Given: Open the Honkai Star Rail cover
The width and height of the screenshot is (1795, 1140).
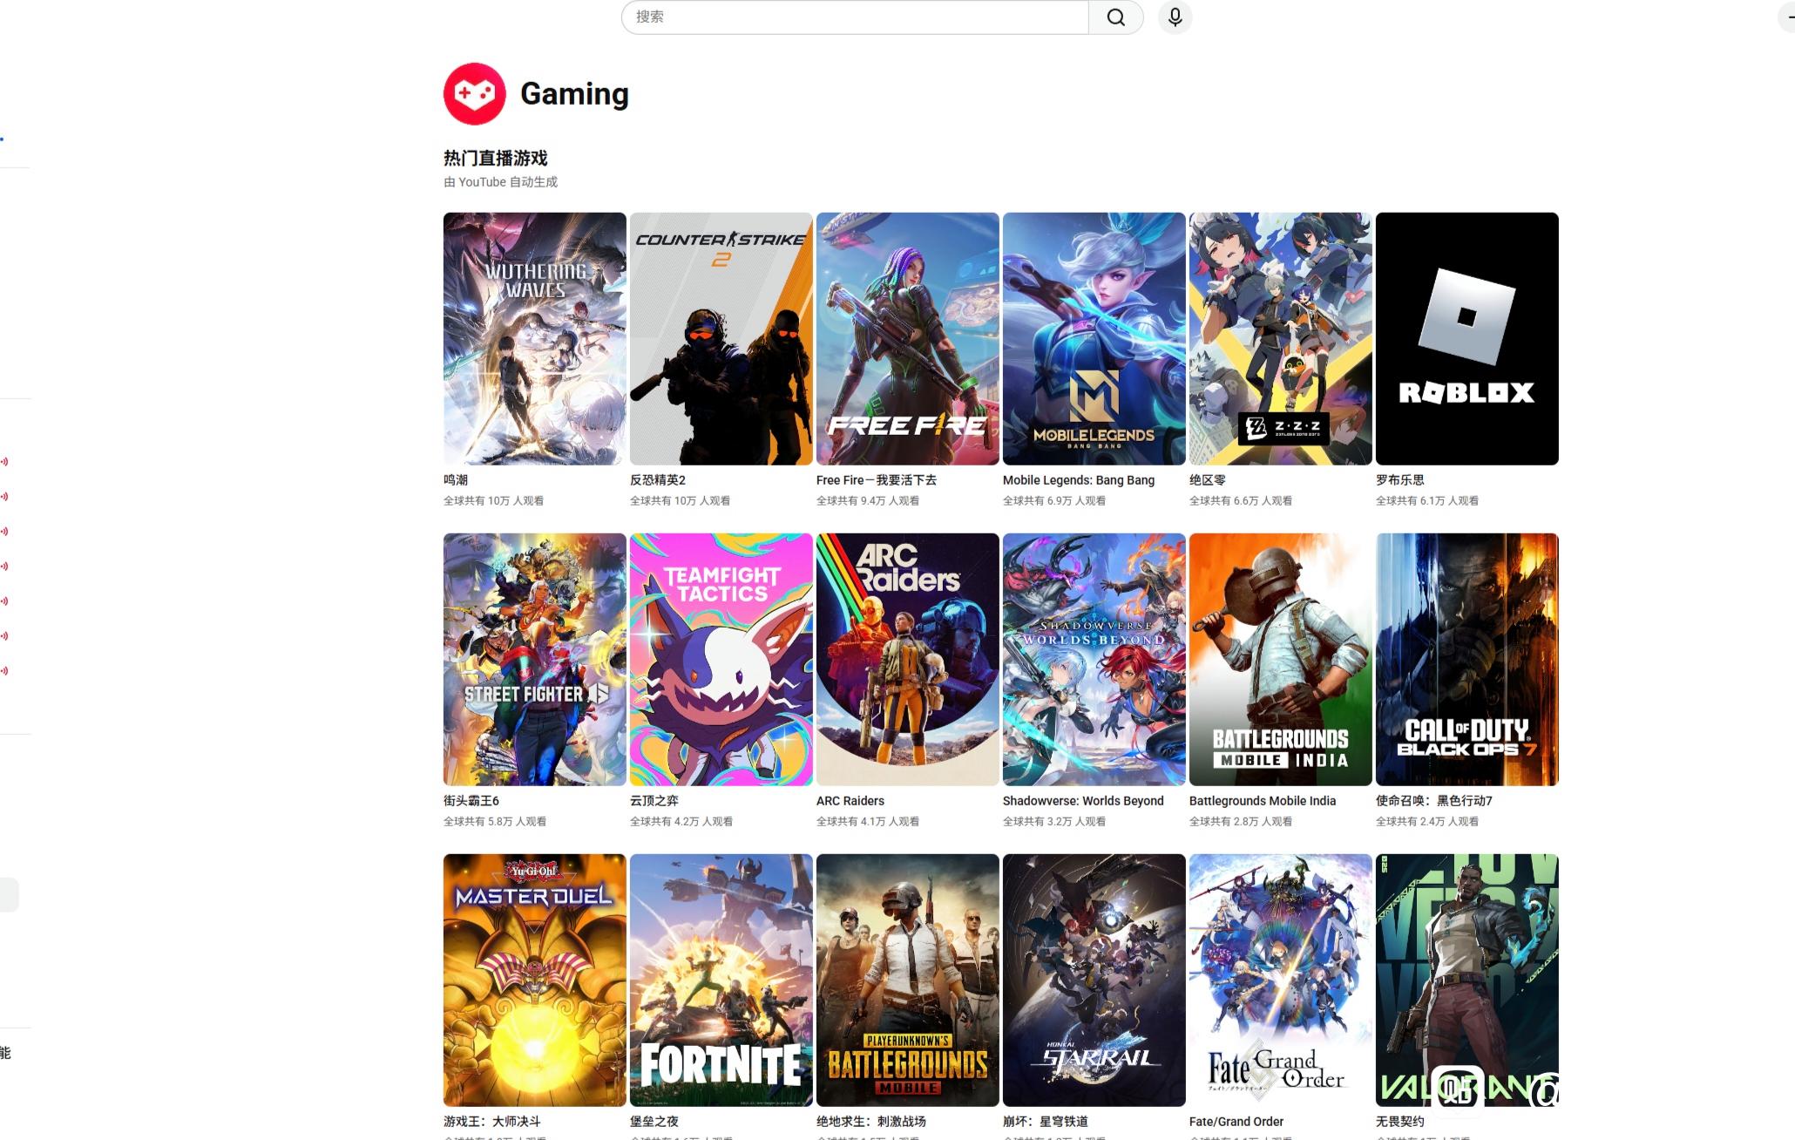Looking at the screenshot, I should tap(1094, 980).
